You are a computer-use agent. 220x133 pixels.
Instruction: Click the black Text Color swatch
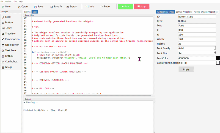218,58
